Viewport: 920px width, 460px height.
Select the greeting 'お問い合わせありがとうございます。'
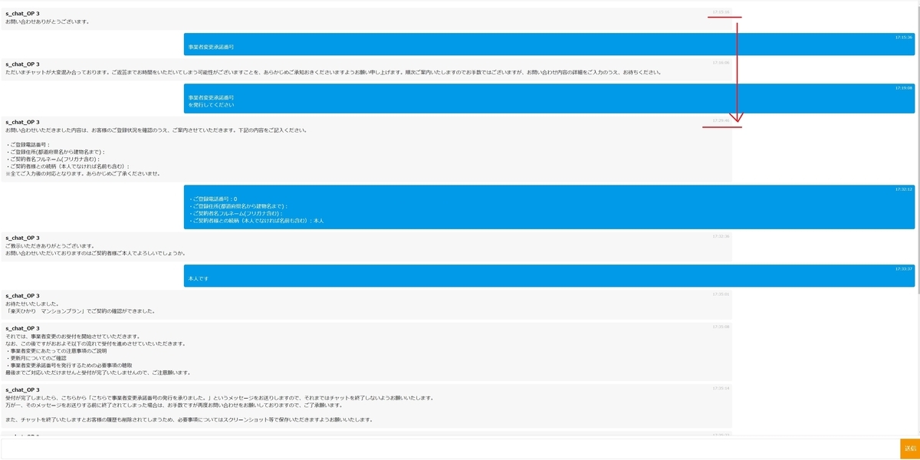[x=48, y=21]
